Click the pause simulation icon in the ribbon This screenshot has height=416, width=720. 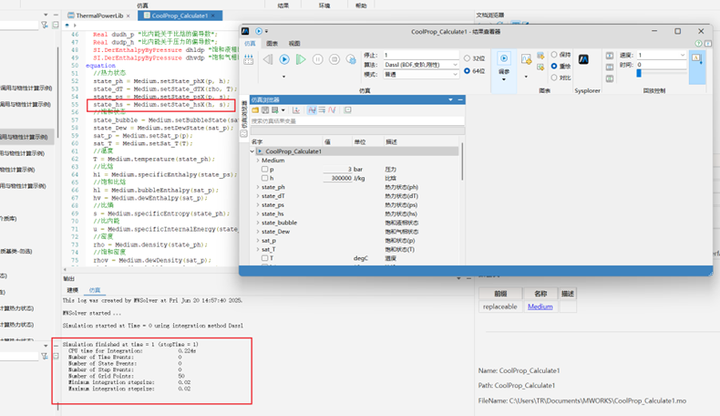pos(317,59)
